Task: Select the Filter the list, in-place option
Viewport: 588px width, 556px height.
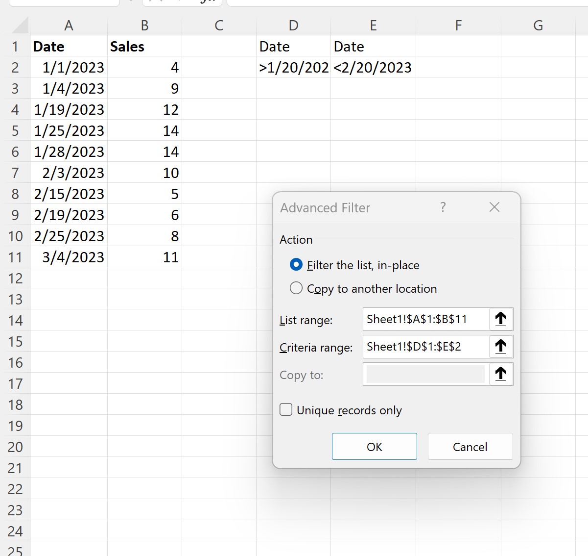Action: [x=296, y=265]
